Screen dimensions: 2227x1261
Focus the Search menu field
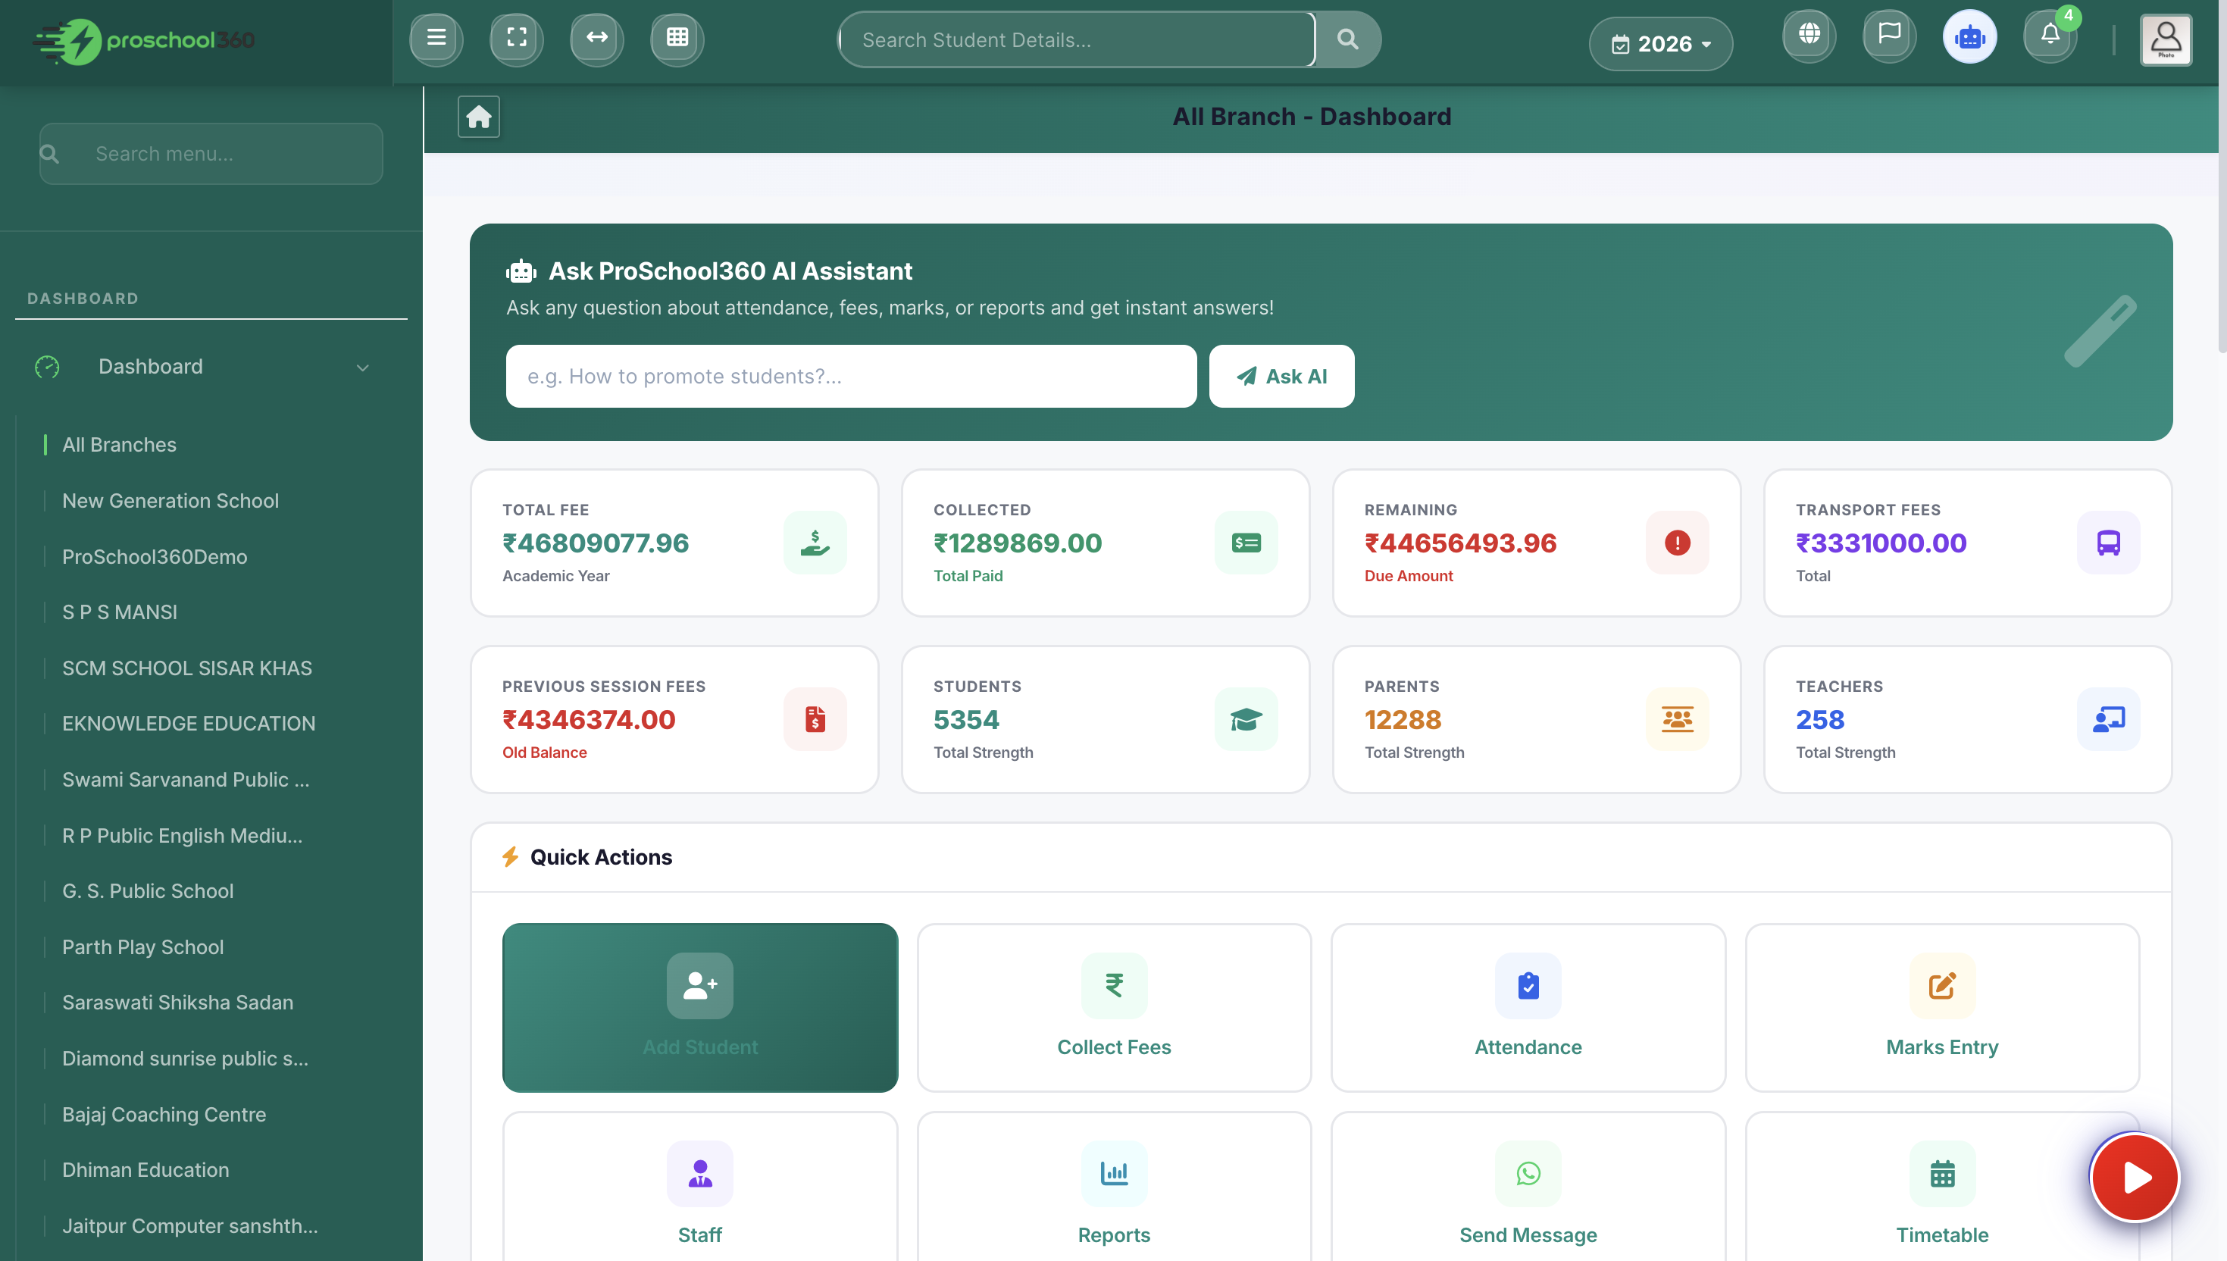click(x=211, y=153)
